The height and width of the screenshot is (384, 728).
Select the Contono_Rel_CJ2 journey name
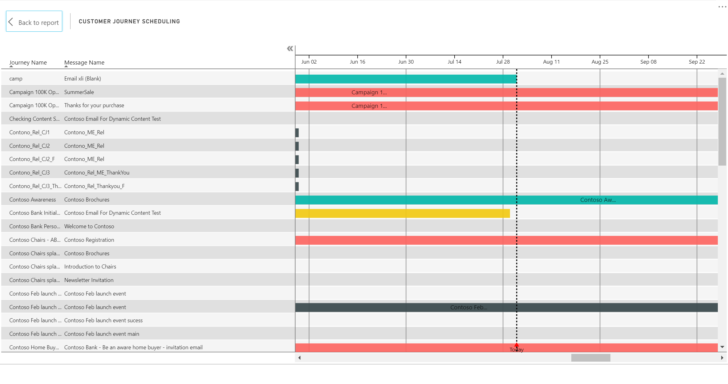point(30,146)
